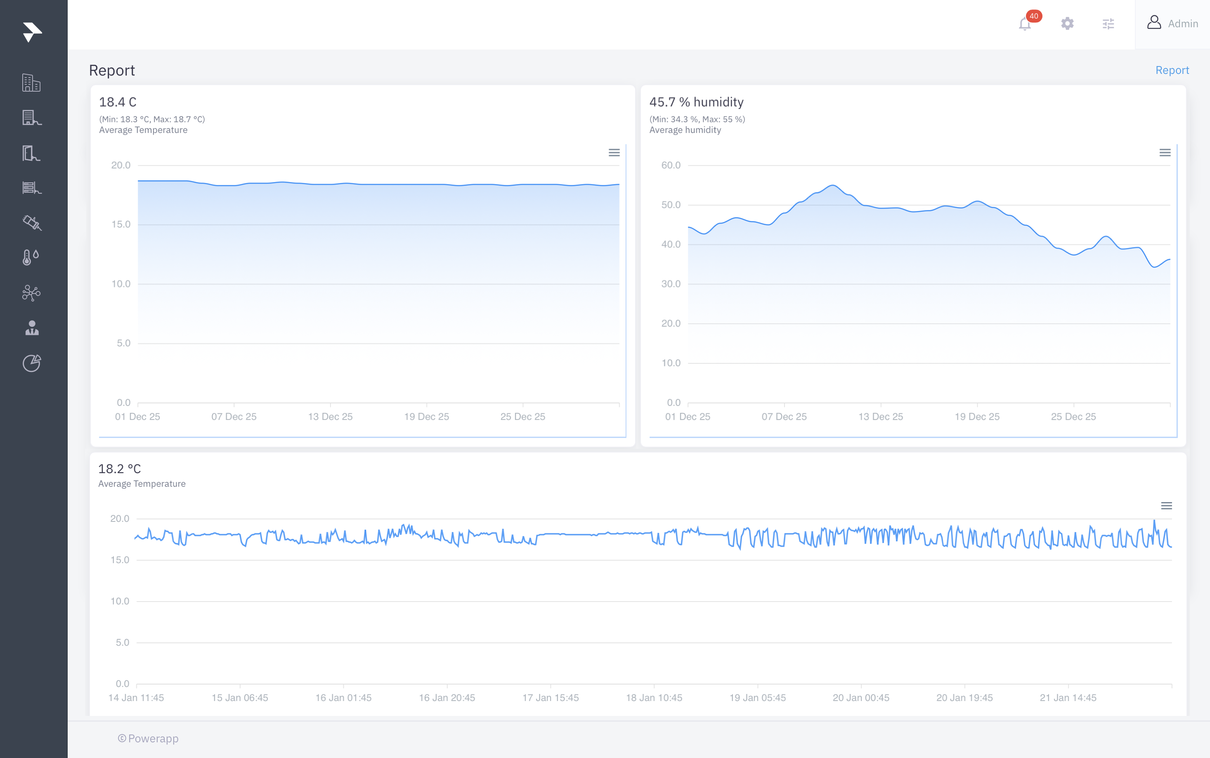The height and width of the screenshot is (758, 1210).
Task: Open the temperature and humidity icon
Action: 31,257
